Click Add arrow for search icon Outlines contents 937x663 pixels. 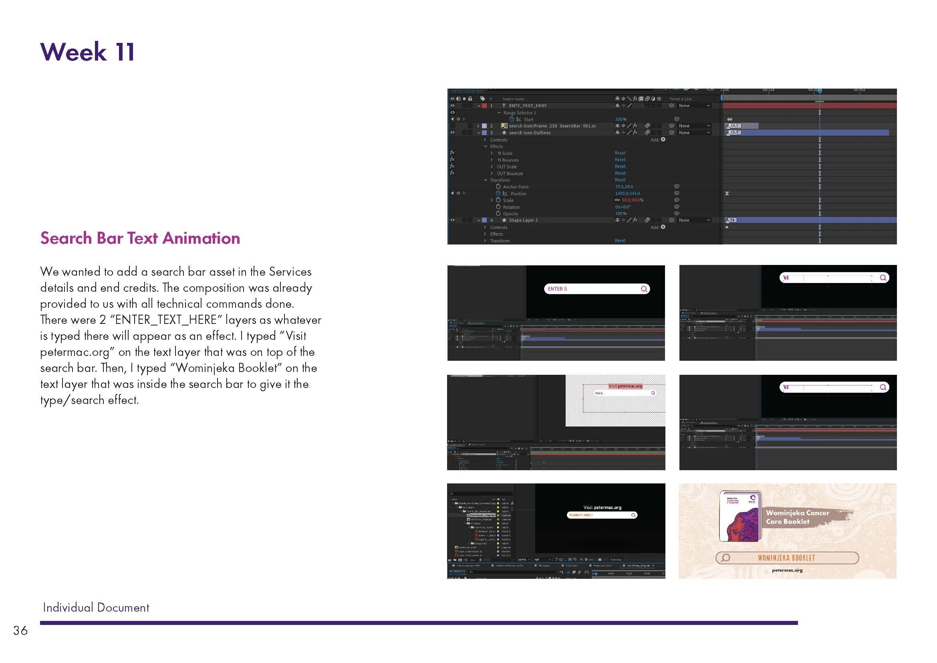[x=663, y=139]
